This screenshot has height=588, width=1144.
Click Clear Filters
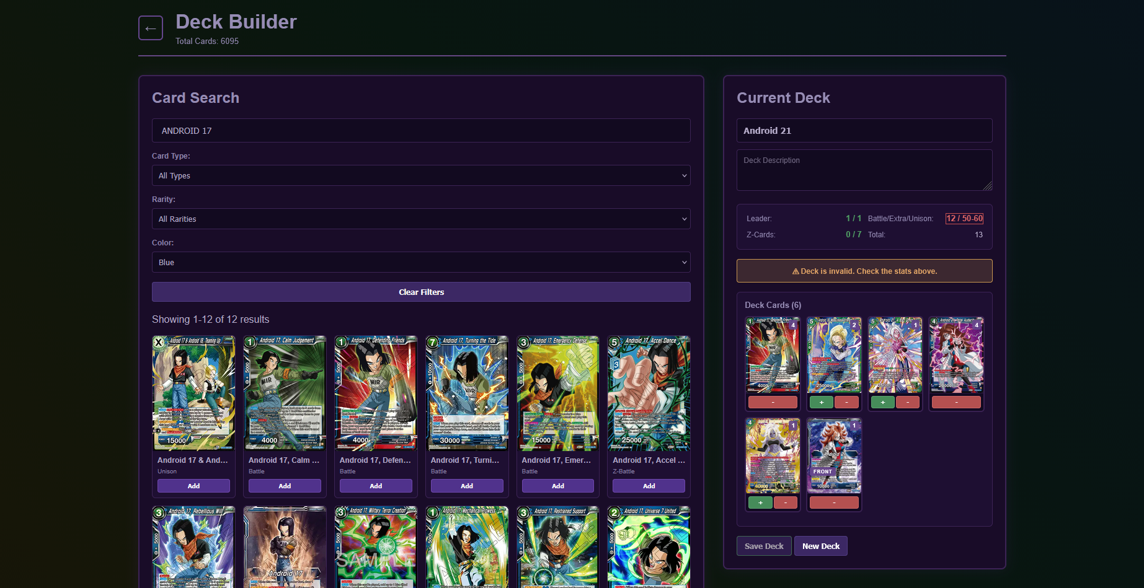421,292
